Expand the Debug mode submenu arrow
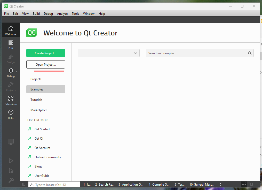262x190 pixels. click(x=17, y=72)
